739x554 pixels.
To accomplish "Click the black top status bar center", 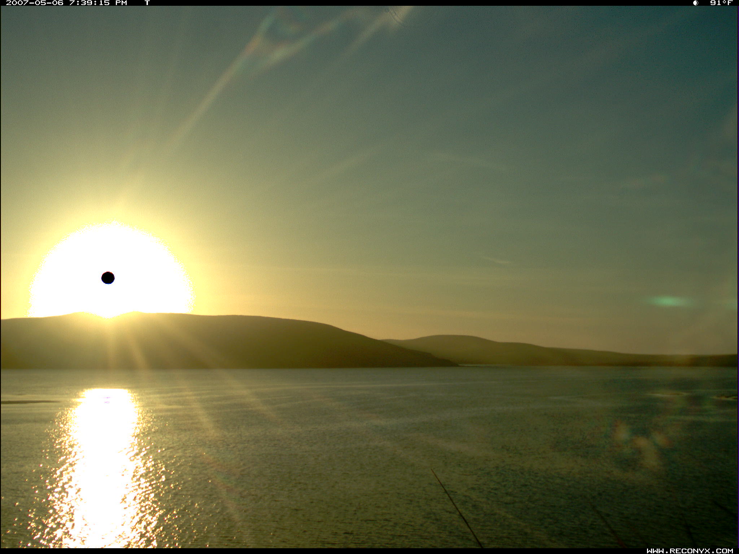I will (x=369, y=3).
